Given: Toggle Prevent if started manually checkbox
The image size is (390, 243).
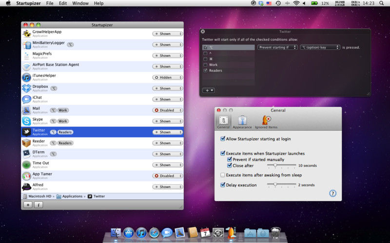Looking at the screenshot, I should (229, 159).
